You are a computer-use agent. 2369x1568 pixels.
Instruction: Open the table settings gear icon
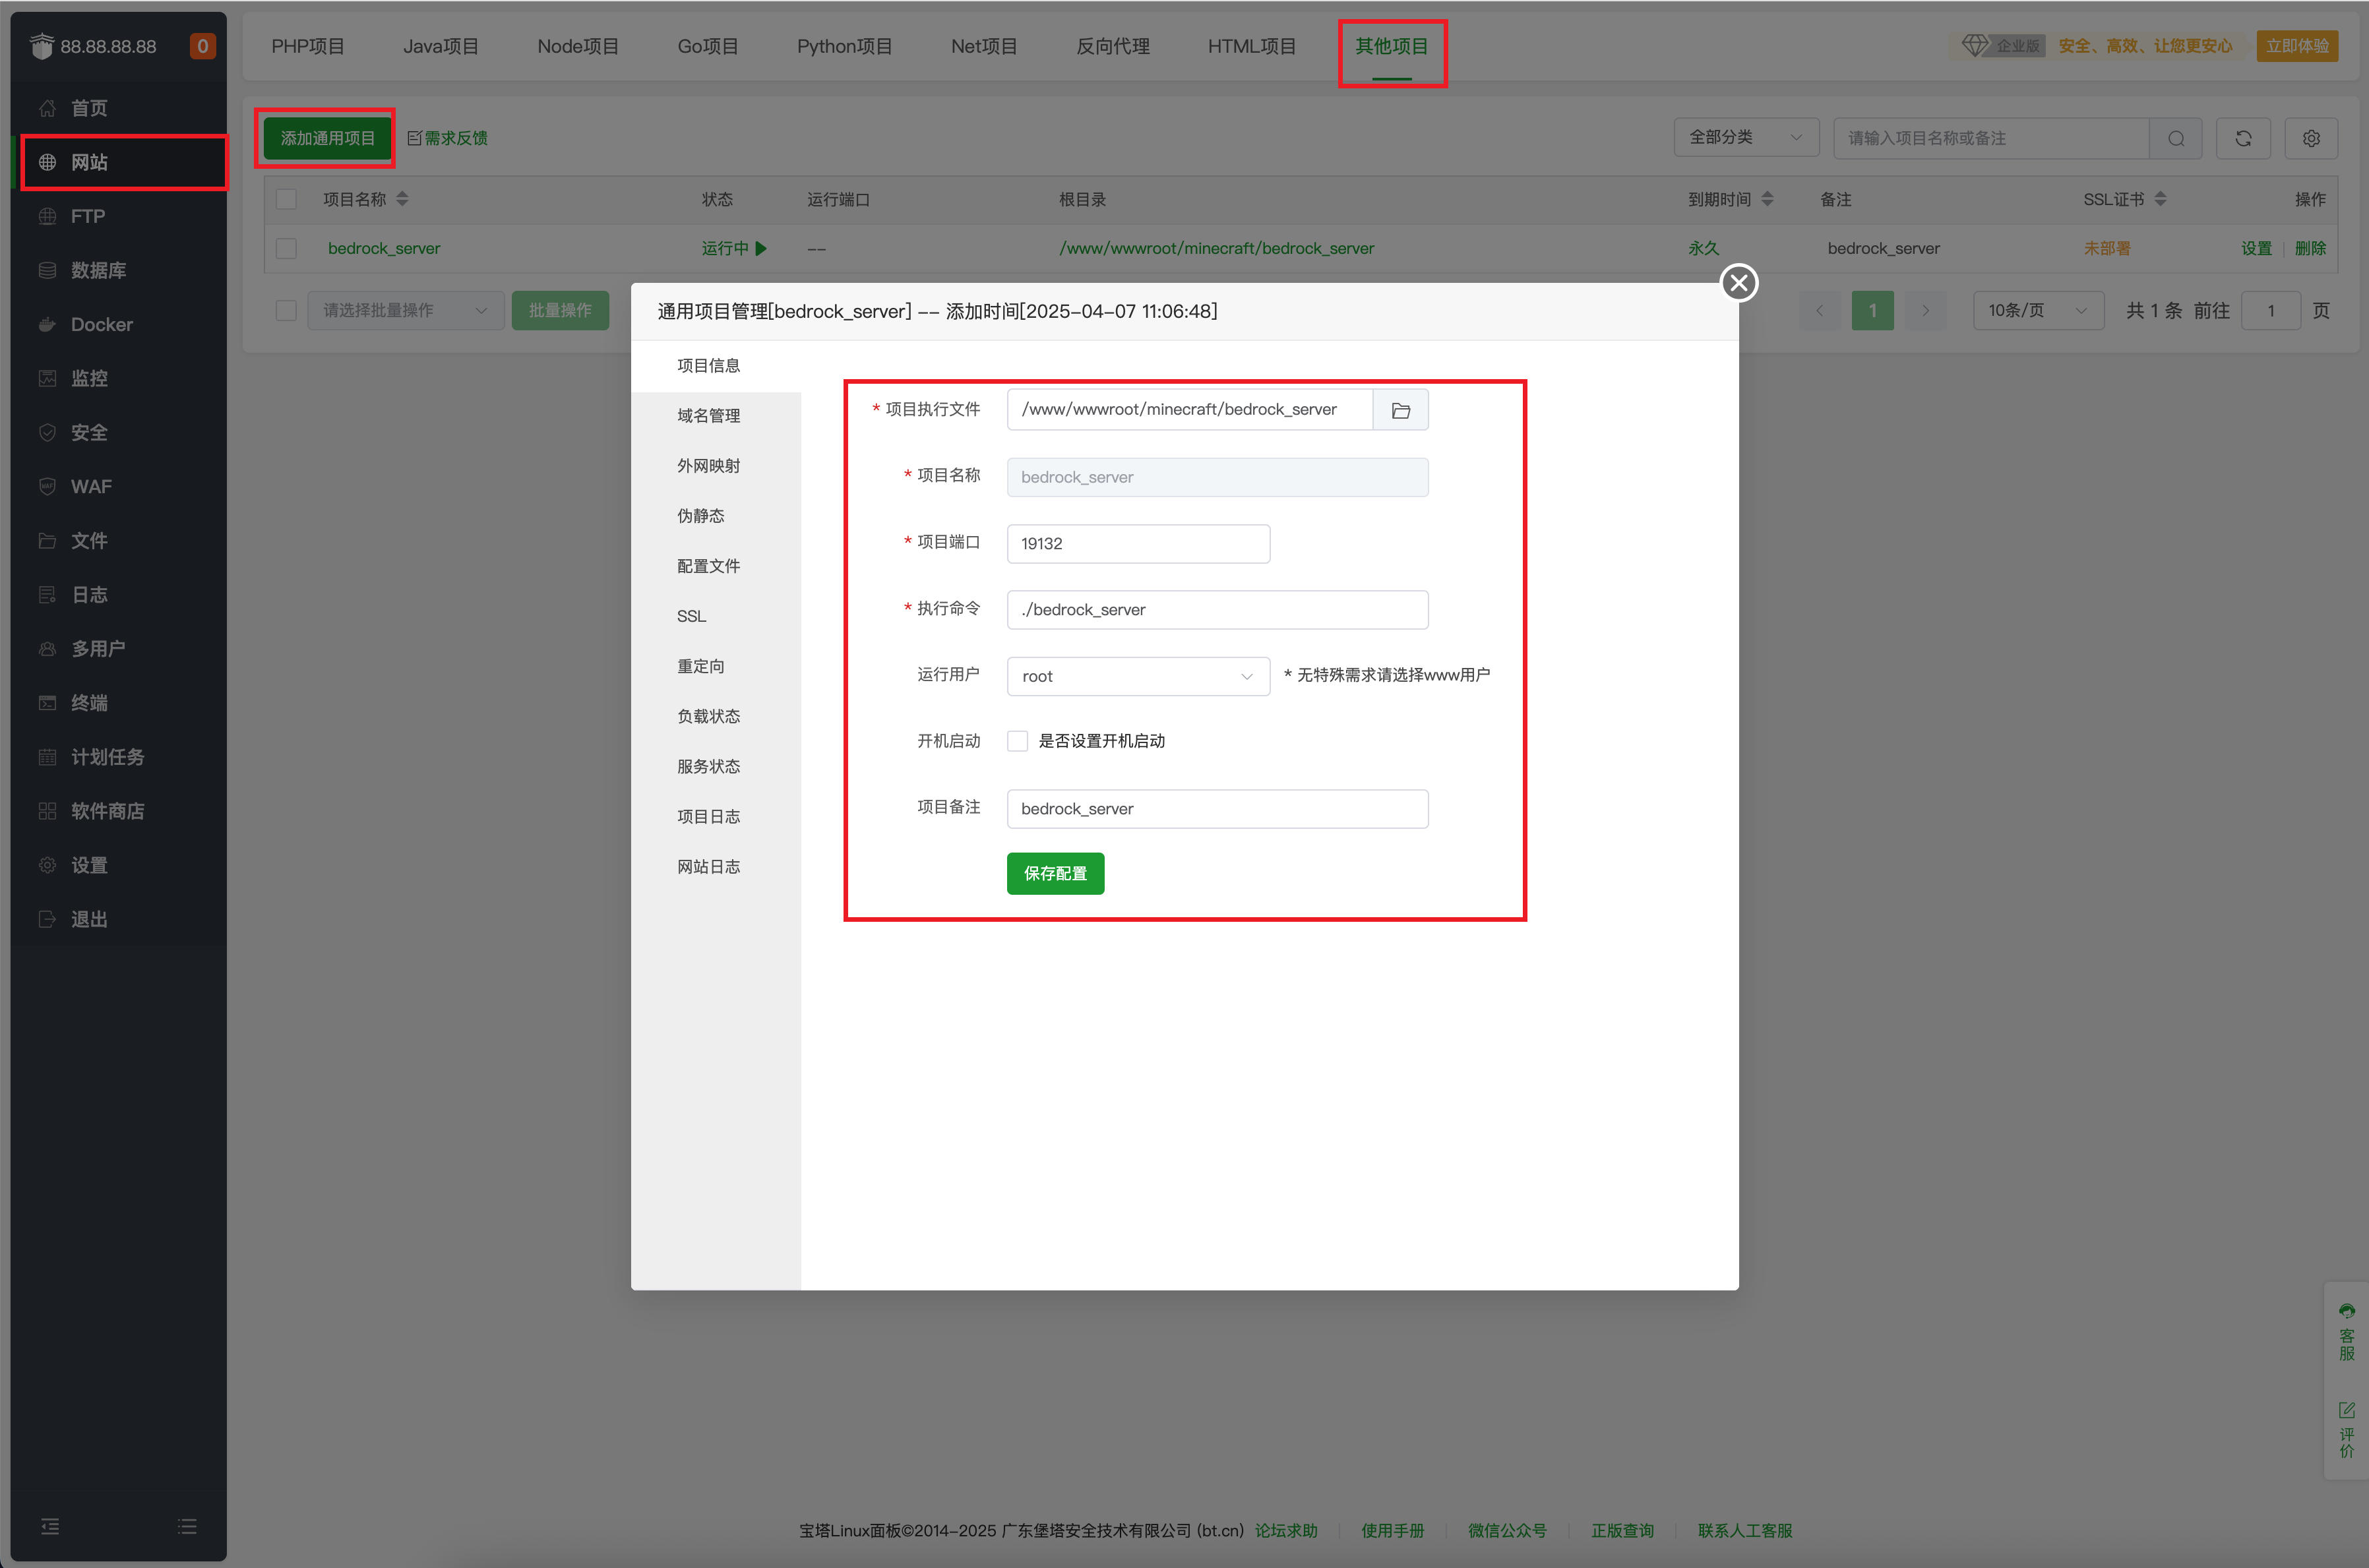(2311, 138)
